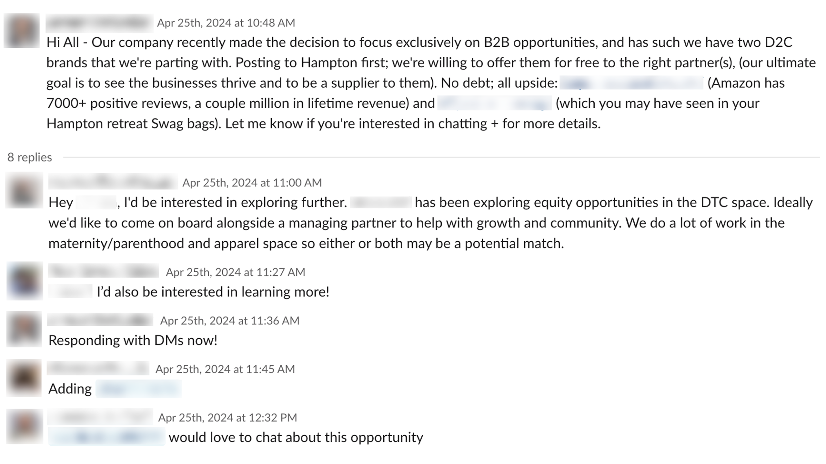826x464 pixels.
Task: Open the blurred sender name of the 11:36 AM reply
Action: (100, 320)
